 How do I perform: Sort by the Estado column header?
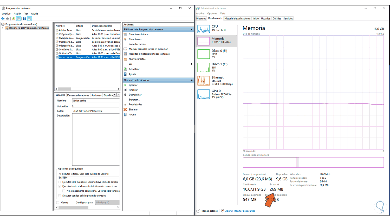83,26
